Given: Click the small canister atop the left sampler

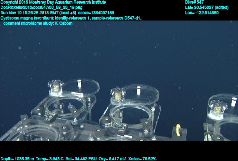Looking at the screenshot, I should click(x=56, y=87).
